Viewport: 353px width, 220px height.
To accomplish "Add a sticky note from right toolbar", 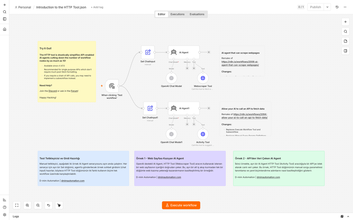I will 345,41.
